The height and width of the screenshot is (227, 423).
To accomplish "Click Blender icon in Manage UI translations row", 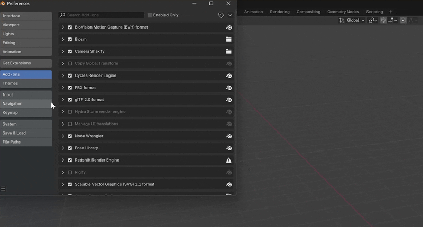I will (229, 124).
